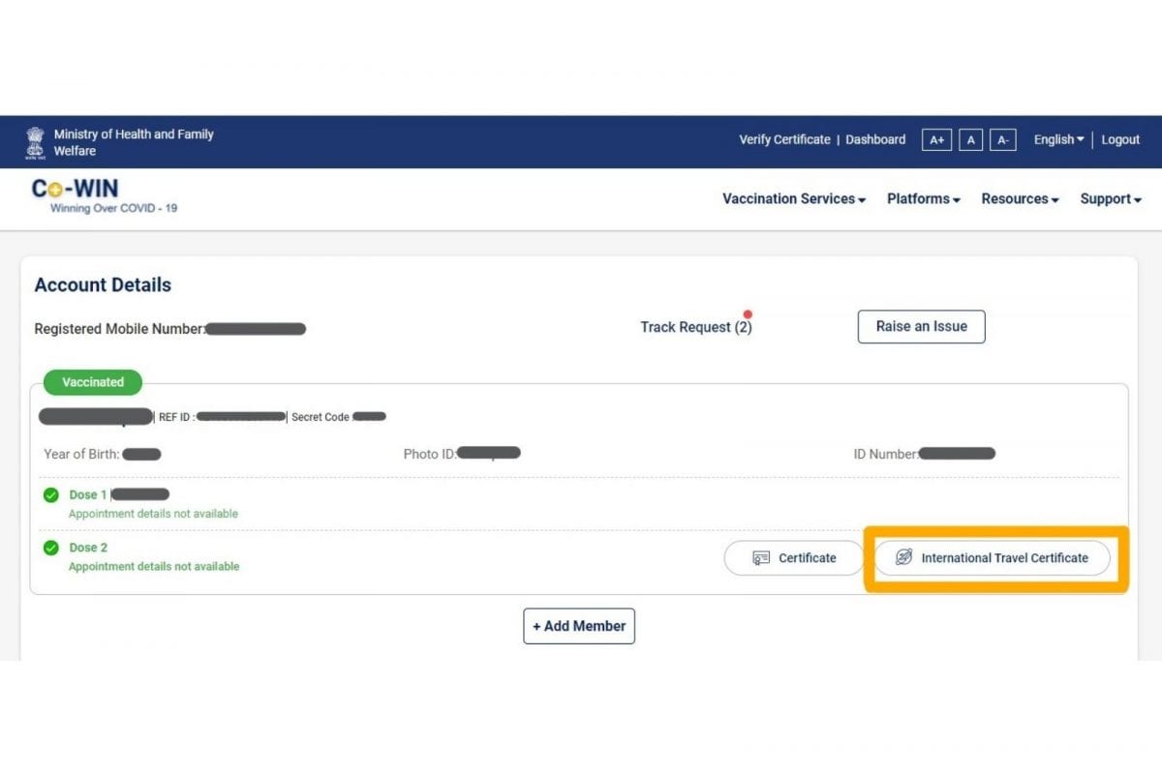Reset font size with A button
The height and width of the screenshot is (774, 1162).
coord(970,140)
